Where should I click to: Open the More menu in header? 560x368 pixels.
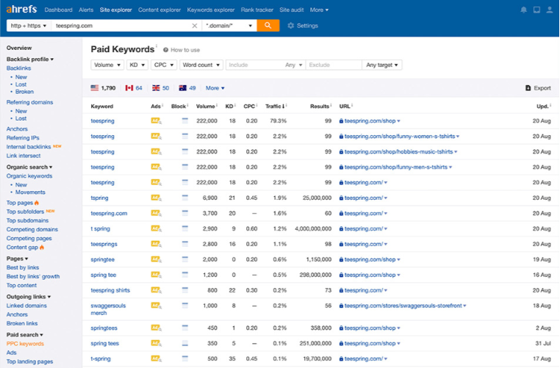pyautogui.click(x=319, y=10)
